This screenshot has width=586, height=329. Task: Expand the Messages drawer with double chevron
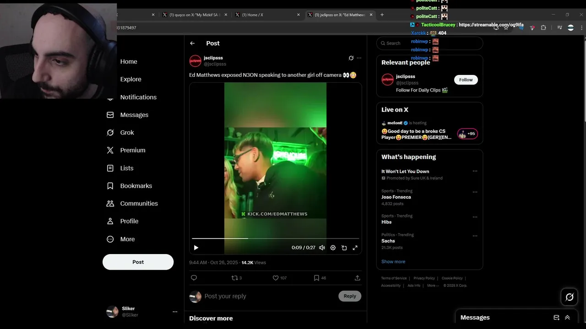(x=567, y=318)
